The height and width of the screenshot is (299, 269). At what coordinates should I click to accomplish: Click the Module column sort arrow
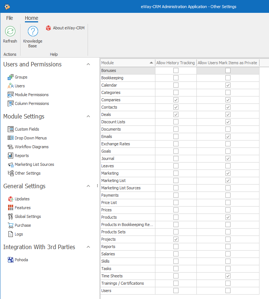tap(151, 63)
